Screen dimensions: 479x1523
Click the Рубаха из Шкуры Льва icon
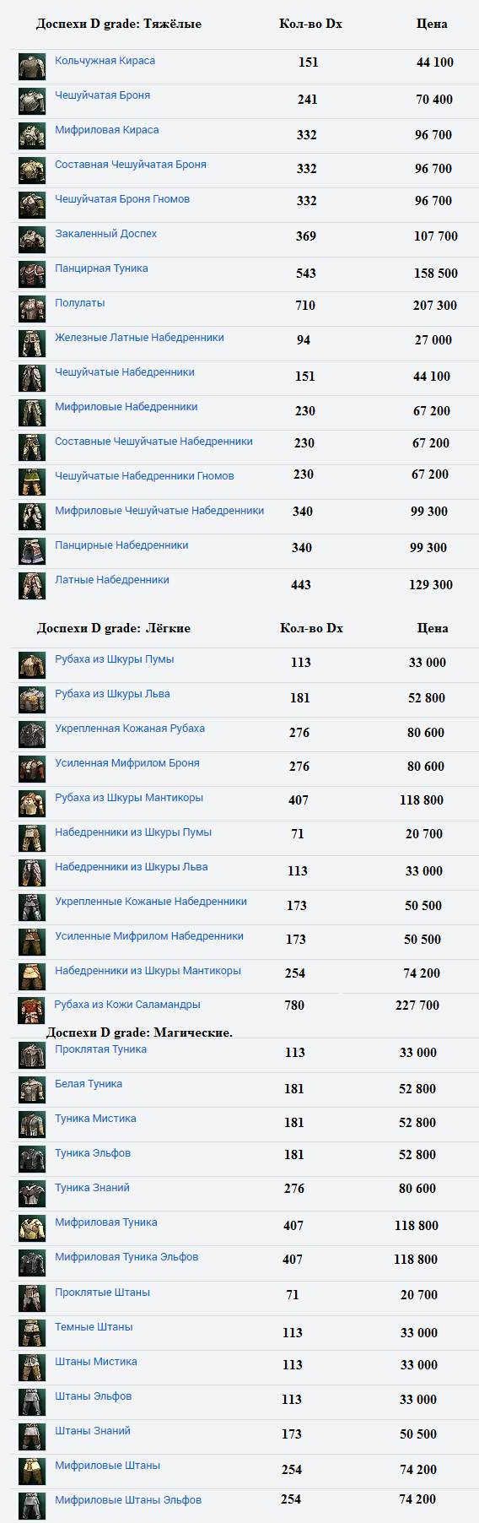pyautogui.click(x=32, y=700)
